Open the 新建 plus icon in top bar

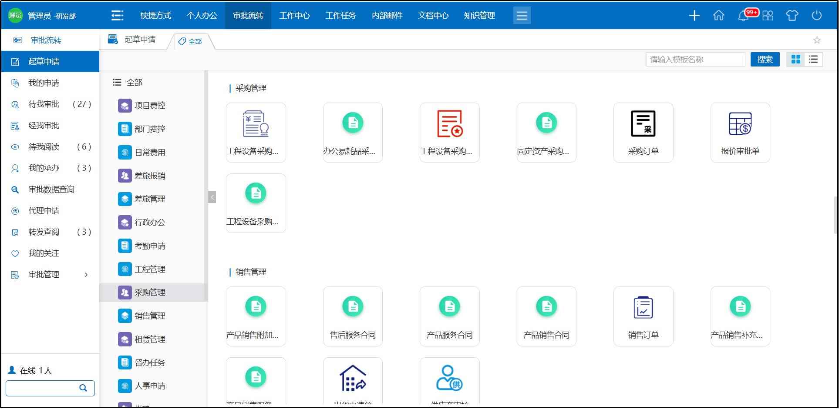tap(694, 15)
